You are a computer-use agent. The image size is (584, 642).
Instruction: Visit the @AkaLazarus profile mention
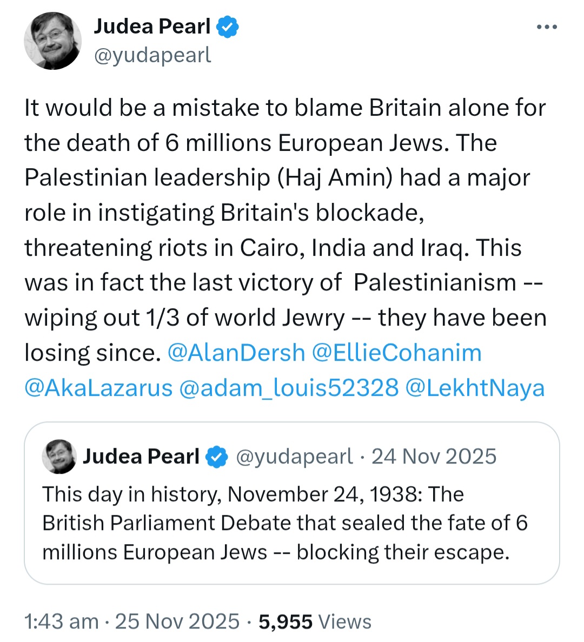coord(98,388)
